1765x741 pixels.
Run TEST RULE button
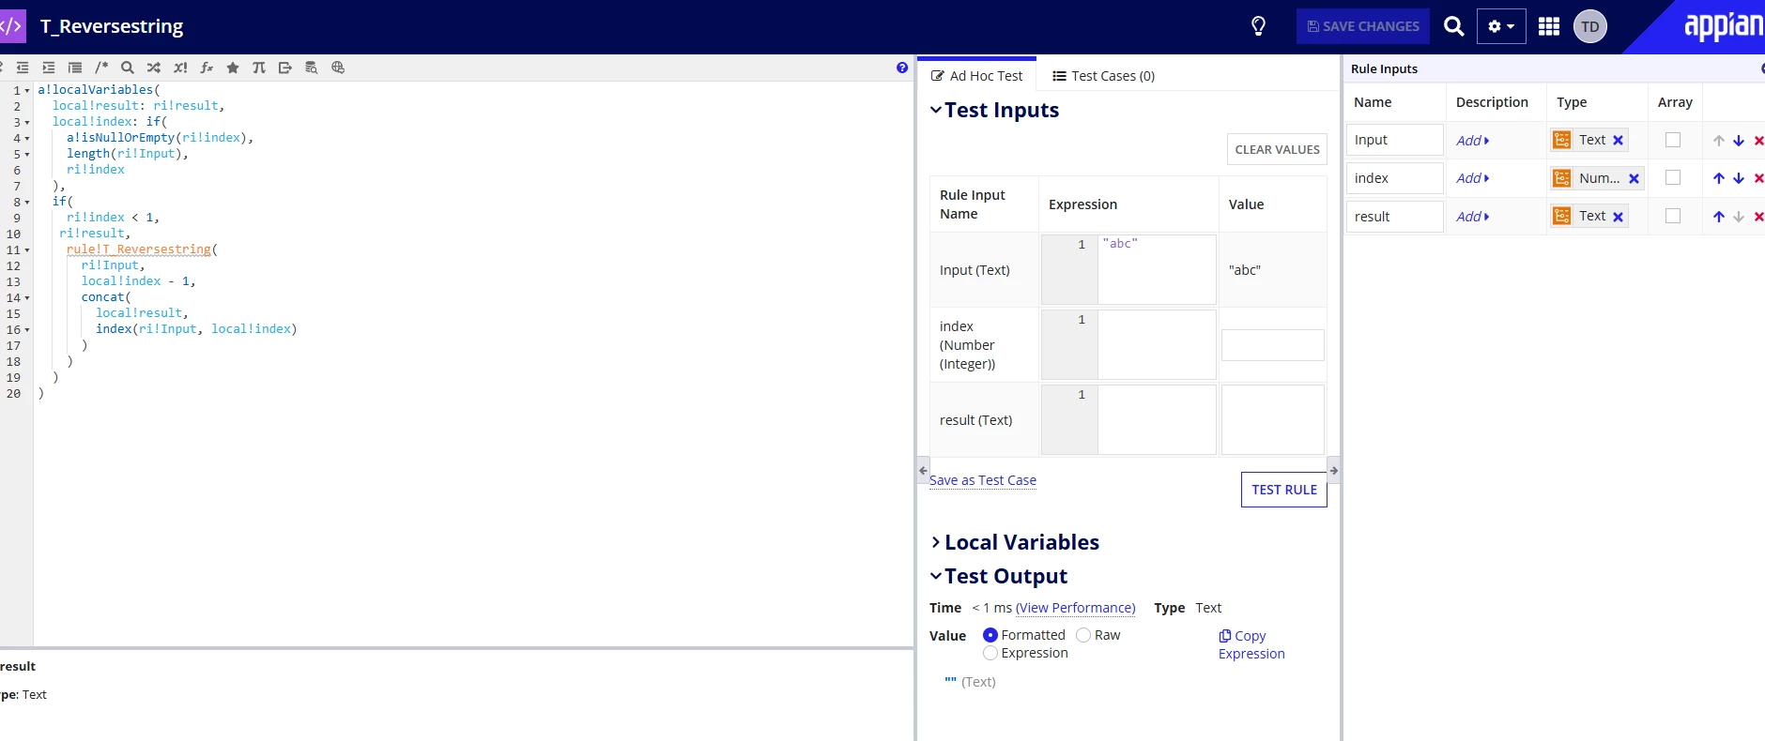click(1284, 490)
